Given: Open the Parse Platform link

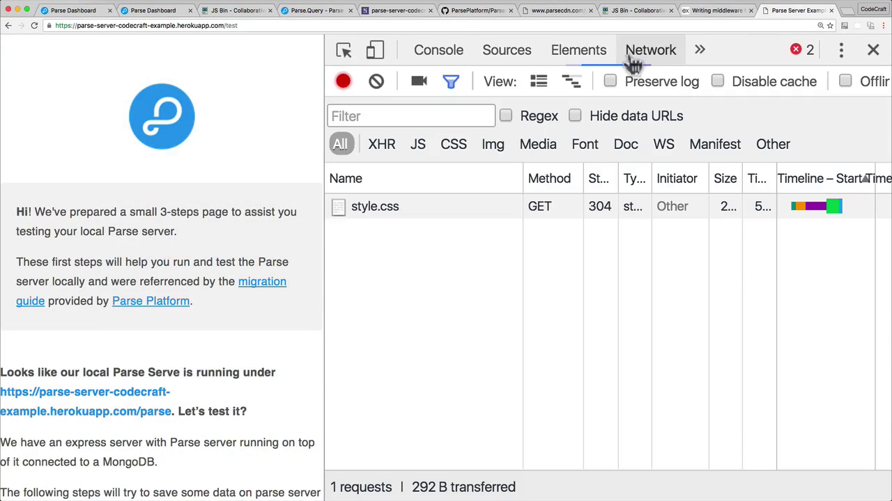Looking at the screenshot, I should (x=151, y=301).
